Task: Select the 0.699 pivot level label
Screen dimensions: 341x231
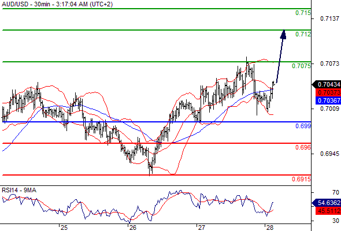Action: (x=303, y=126)
